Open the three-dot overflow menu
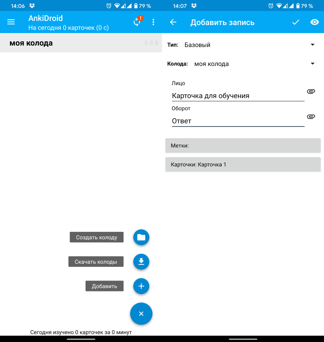This screenshot has height=342, width=324. tap(153, 22)
